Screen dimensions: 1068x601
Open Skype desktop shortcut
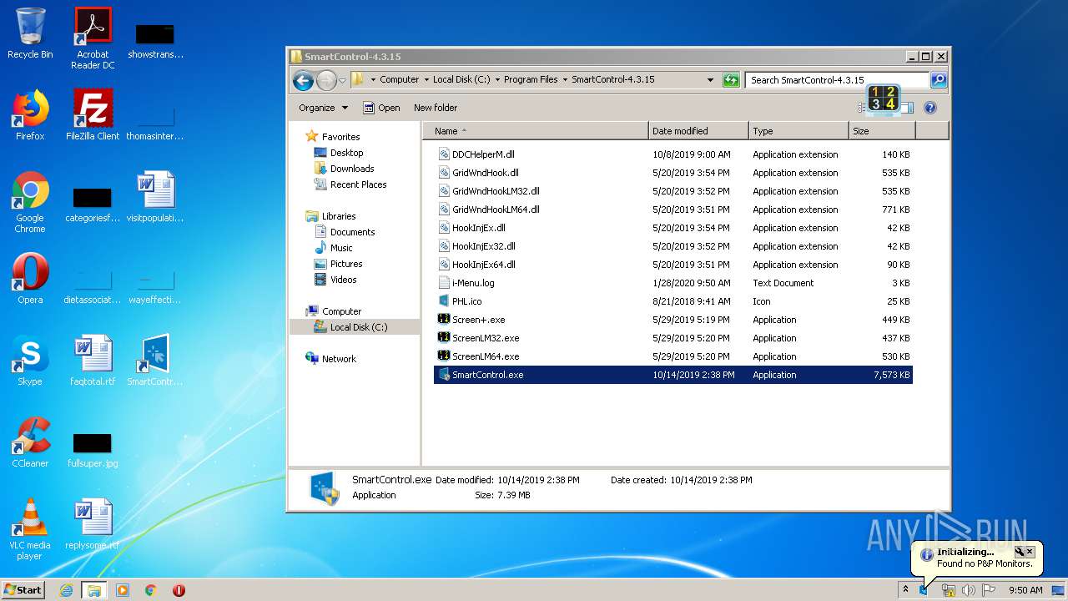click(x=30, y=361)
